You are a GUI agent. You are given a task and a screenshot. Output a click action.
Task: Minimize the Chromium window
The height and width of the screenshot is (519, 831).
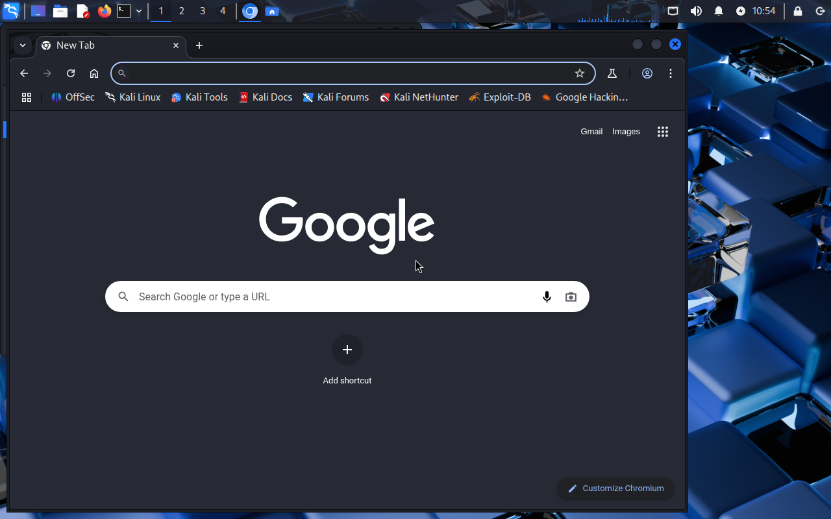pyautogui.click(x=638, y=44)
